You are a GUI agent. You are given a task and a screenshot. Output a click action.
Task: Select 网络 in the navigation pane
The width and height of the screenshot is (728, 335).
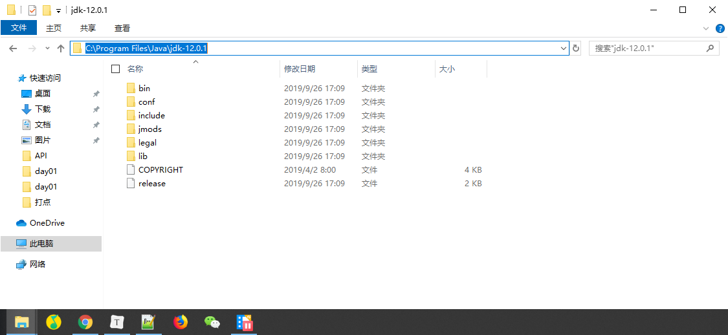click(38, 265)
